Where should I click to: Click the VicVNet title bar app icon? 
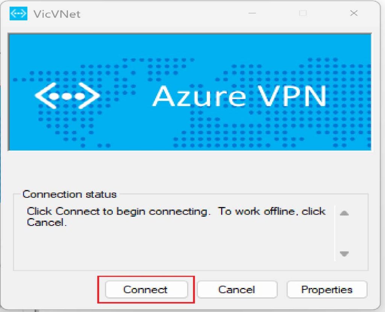pos(18,14)
